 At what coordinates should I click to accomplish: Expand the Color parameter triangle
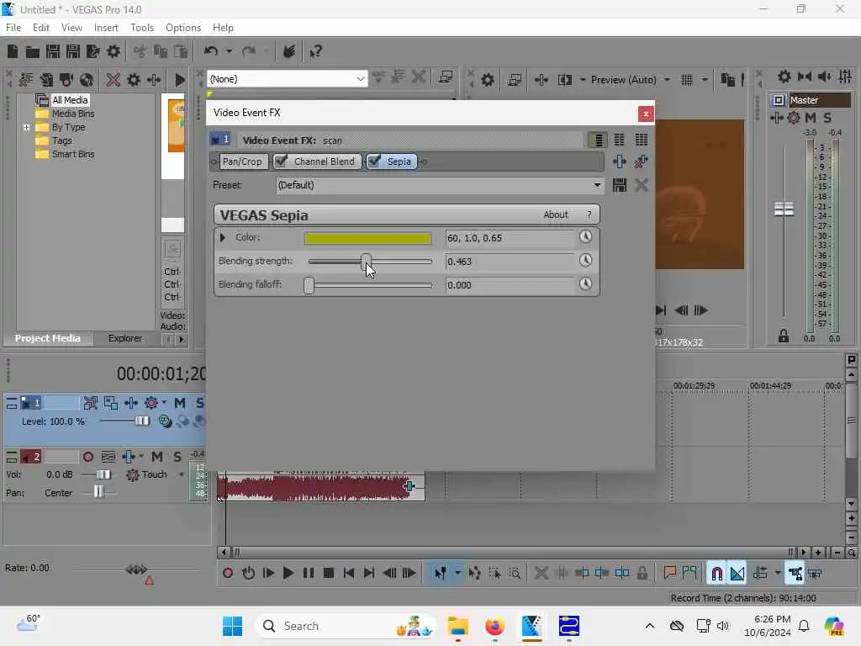coord(222,237)
